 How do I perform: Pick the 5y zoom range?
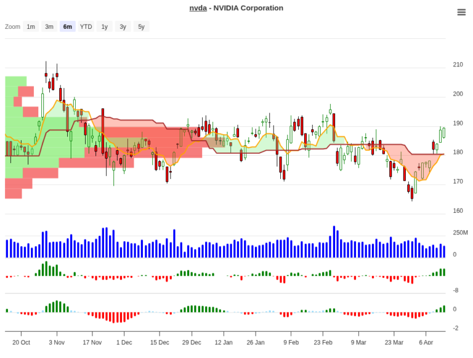[141, 27]
